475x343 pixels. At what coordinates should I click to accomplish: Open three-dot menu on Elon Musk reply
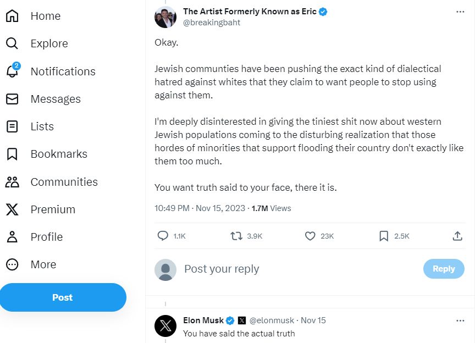460,320
